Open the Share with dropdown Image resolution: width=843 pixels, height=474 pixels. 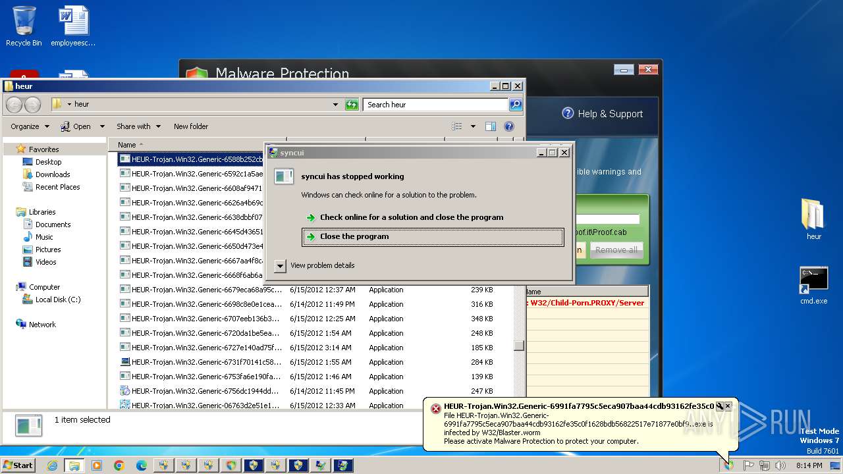coord(138,126)
